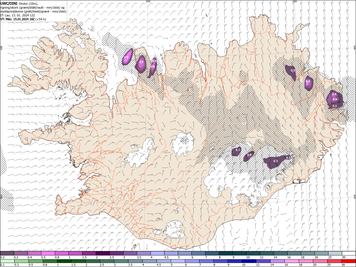This screenshot has width=356, height=267.
Task: Select the dark teal snow swatch starting at 8
Action: click(x=225, y=253)
